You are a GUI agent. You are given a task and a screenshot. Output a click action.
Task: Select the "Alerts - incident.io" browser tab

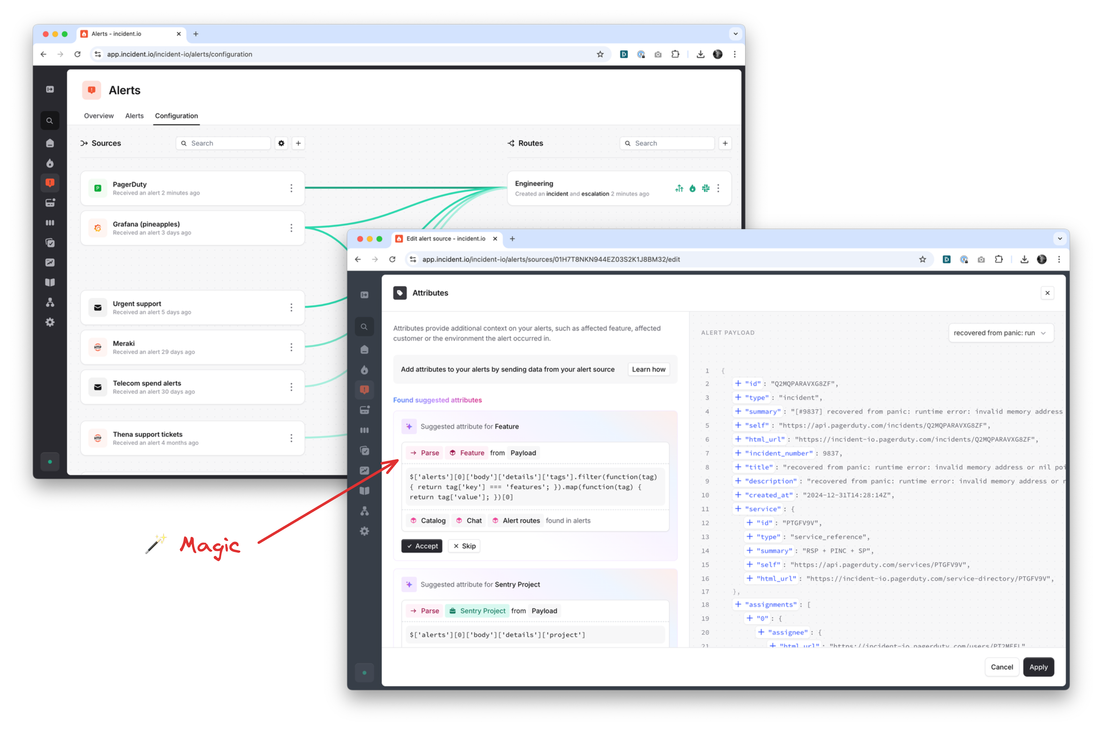click(131, 34)
